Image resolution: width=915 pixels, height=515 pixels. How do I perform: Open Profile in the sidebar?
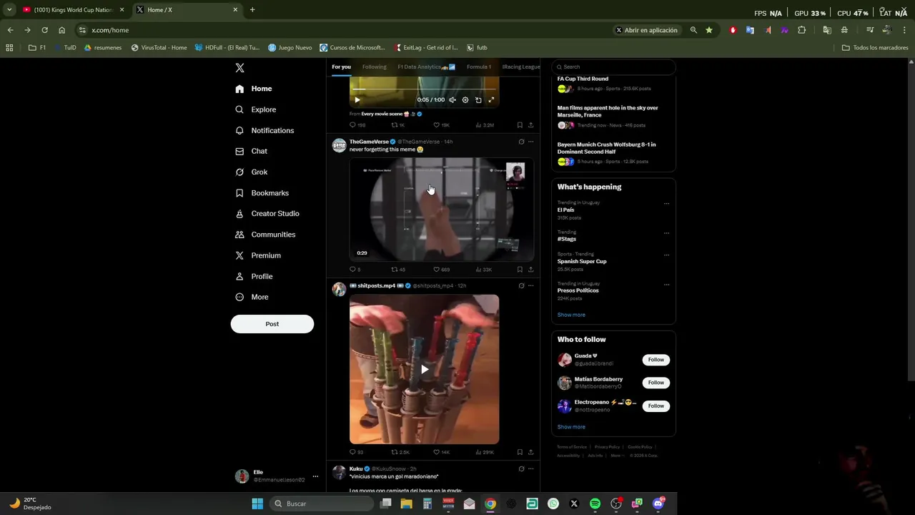click(x=254, y=276)
